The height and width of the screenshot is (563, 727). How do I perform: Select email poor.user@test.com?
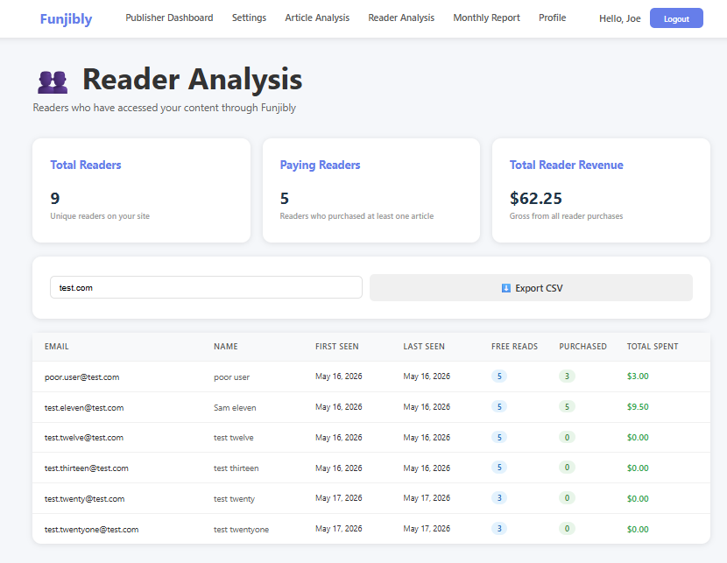pyautogui.click(x=81, y=377)
